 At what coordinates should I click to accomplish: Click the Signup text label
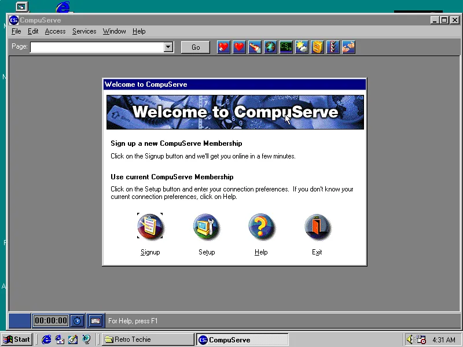point(150,252)
